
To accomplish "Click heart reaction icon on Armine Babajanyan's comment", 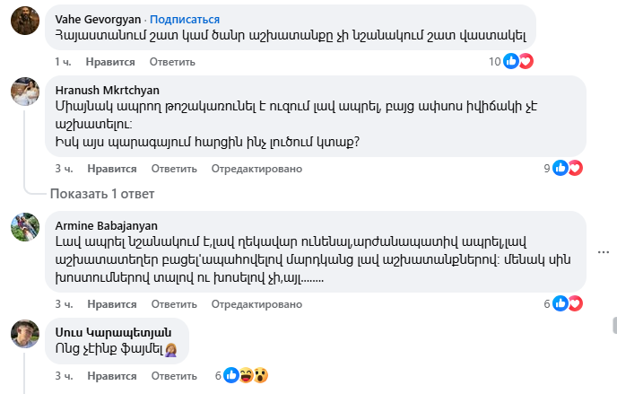I will pyautogui.click(x=575, y=303).
